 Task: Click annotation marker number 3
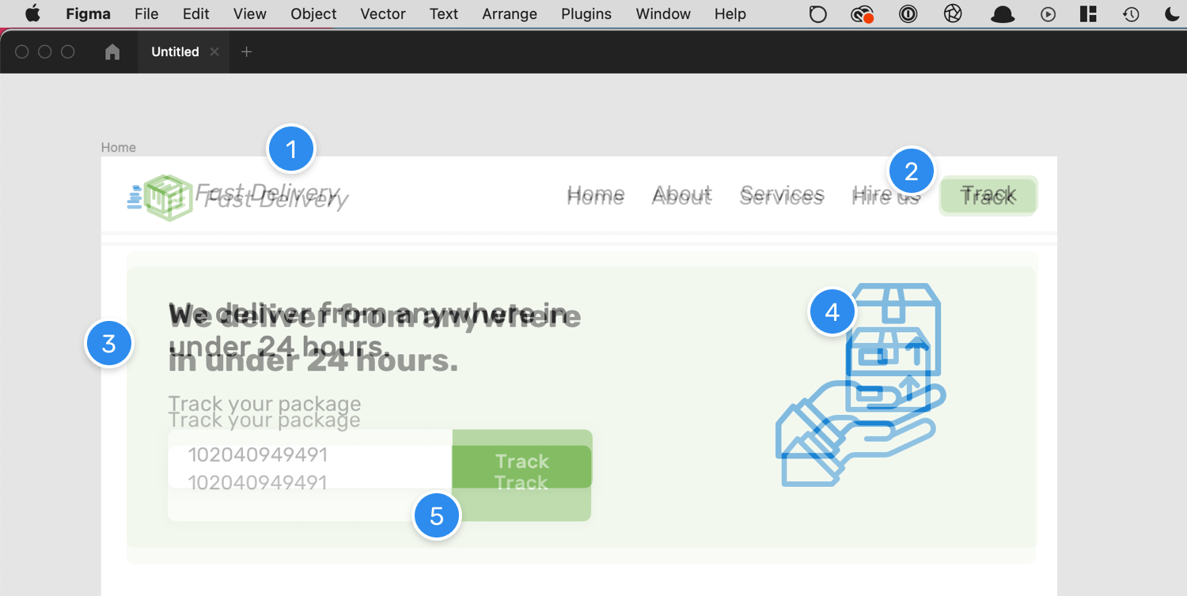[109, 344]
